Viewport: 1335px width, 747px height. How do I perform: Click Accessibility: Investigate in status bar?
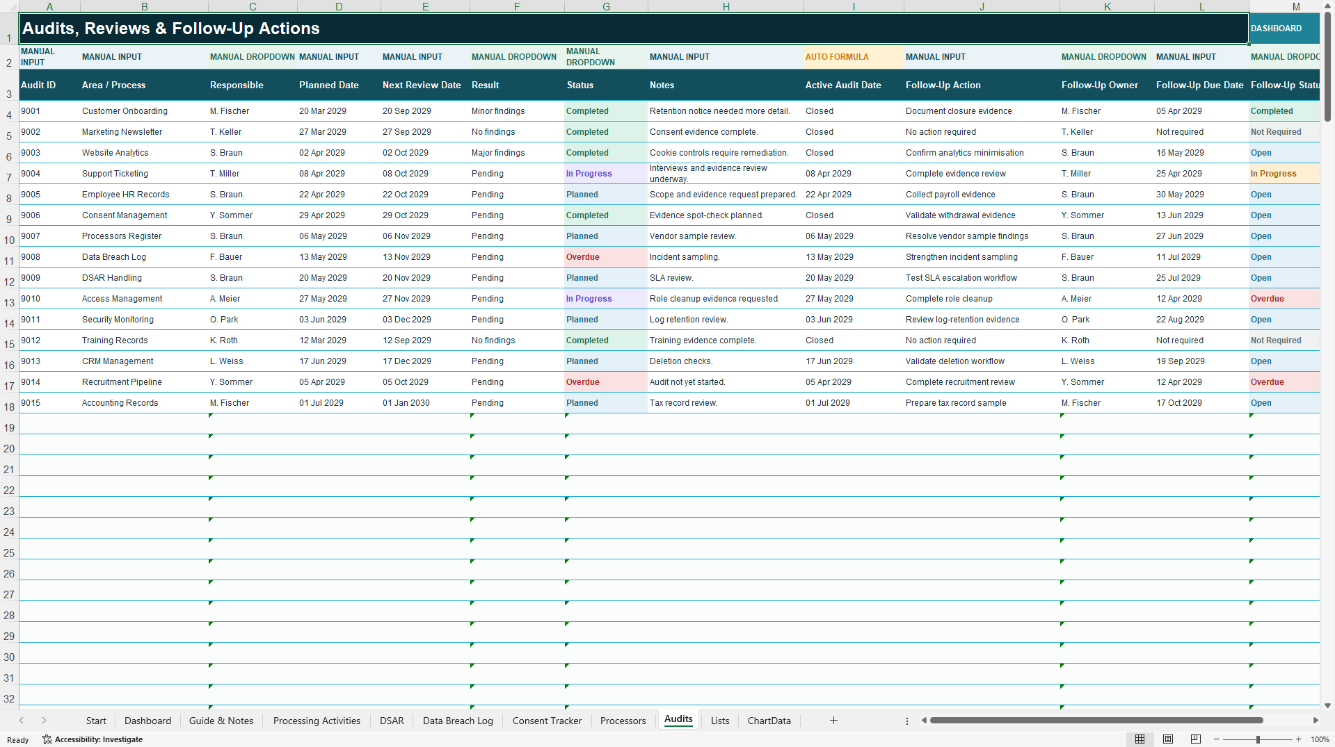(x=93, y=739)
